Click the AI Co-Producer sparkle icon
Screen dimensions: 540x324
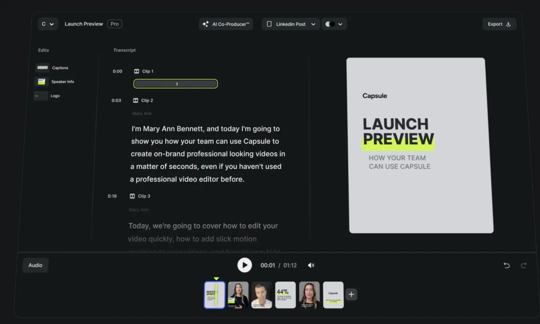pyautogui.click(x=206, y=24)
